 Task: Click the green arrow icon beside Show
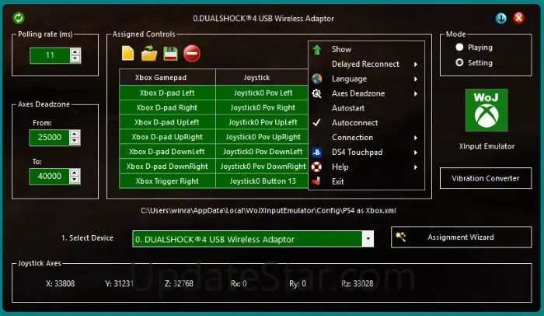[317, 50]
